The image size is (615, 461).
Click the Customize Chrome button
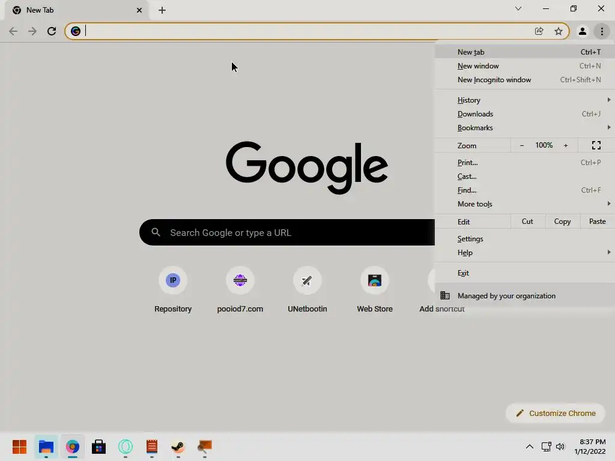click(x=556, y=413)
